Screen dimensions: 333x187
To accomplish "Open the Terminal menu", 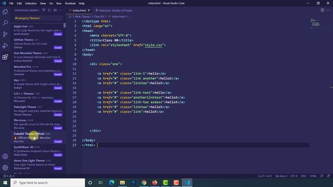I will [x=70, y=4].
